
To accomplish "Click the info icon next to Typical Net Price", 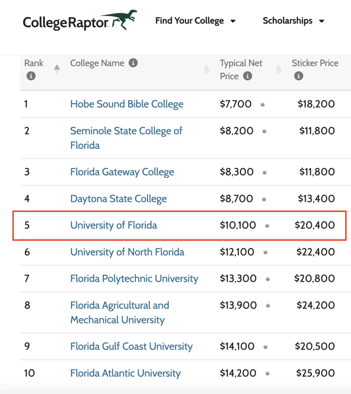I will pos(248,76).
